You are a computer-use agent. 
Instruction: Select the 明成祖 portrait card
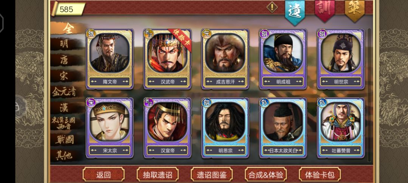coord(283,59)
